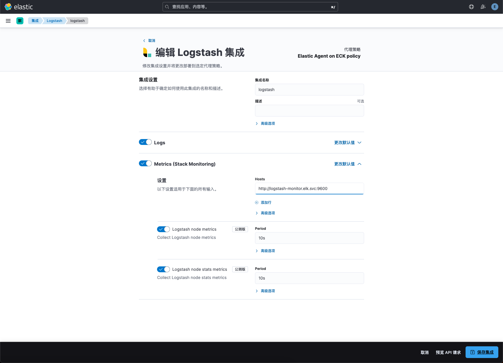This screenshot has height=363, width=503.
Task: Expand advanced options under Hosts
Action: pos(265,213)
